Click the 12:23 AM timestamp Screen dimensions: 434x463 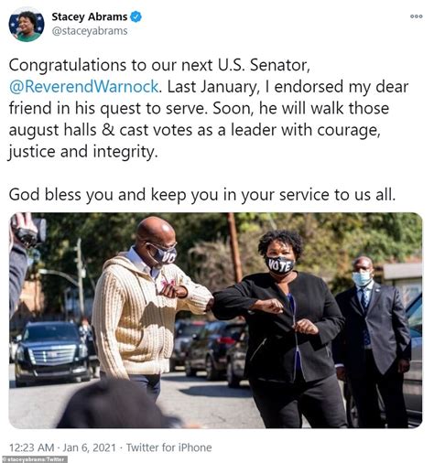point(31,447)
